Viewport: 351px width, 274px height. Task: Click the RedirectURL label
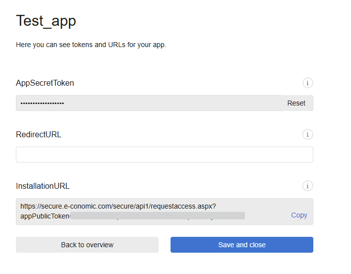tap(39, 134)
